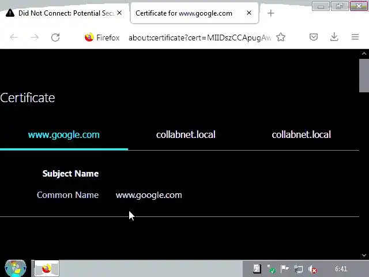Restore down the Firefox window
Image resolution: width=369 pixels, height=277 pixels.
[x=340, y=6]
